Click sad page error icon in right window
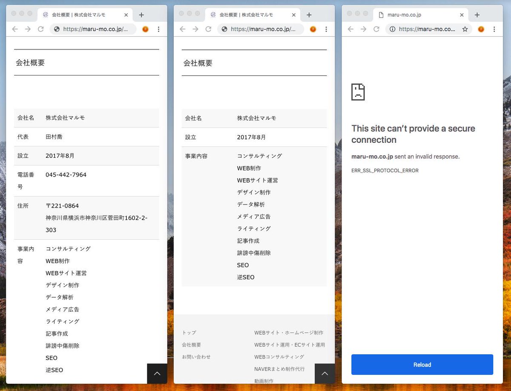 point(358,92)
